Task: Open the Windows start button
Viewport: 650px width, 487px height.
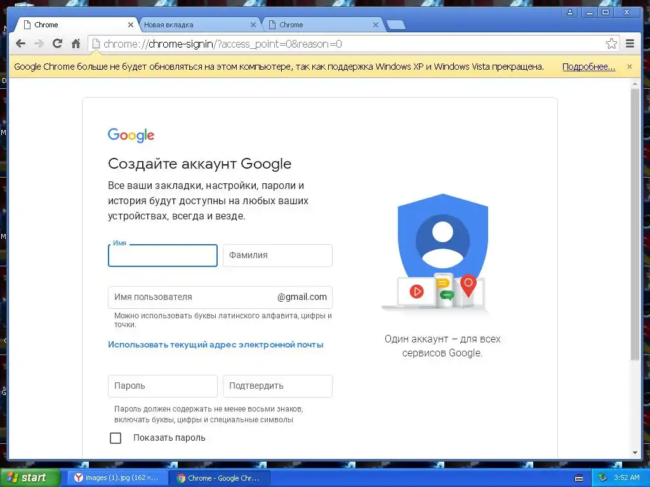Action: pos(30,477)
